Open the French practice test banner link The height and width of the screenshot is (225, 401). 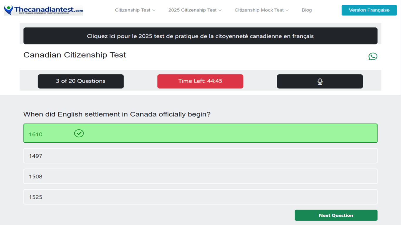200,36
